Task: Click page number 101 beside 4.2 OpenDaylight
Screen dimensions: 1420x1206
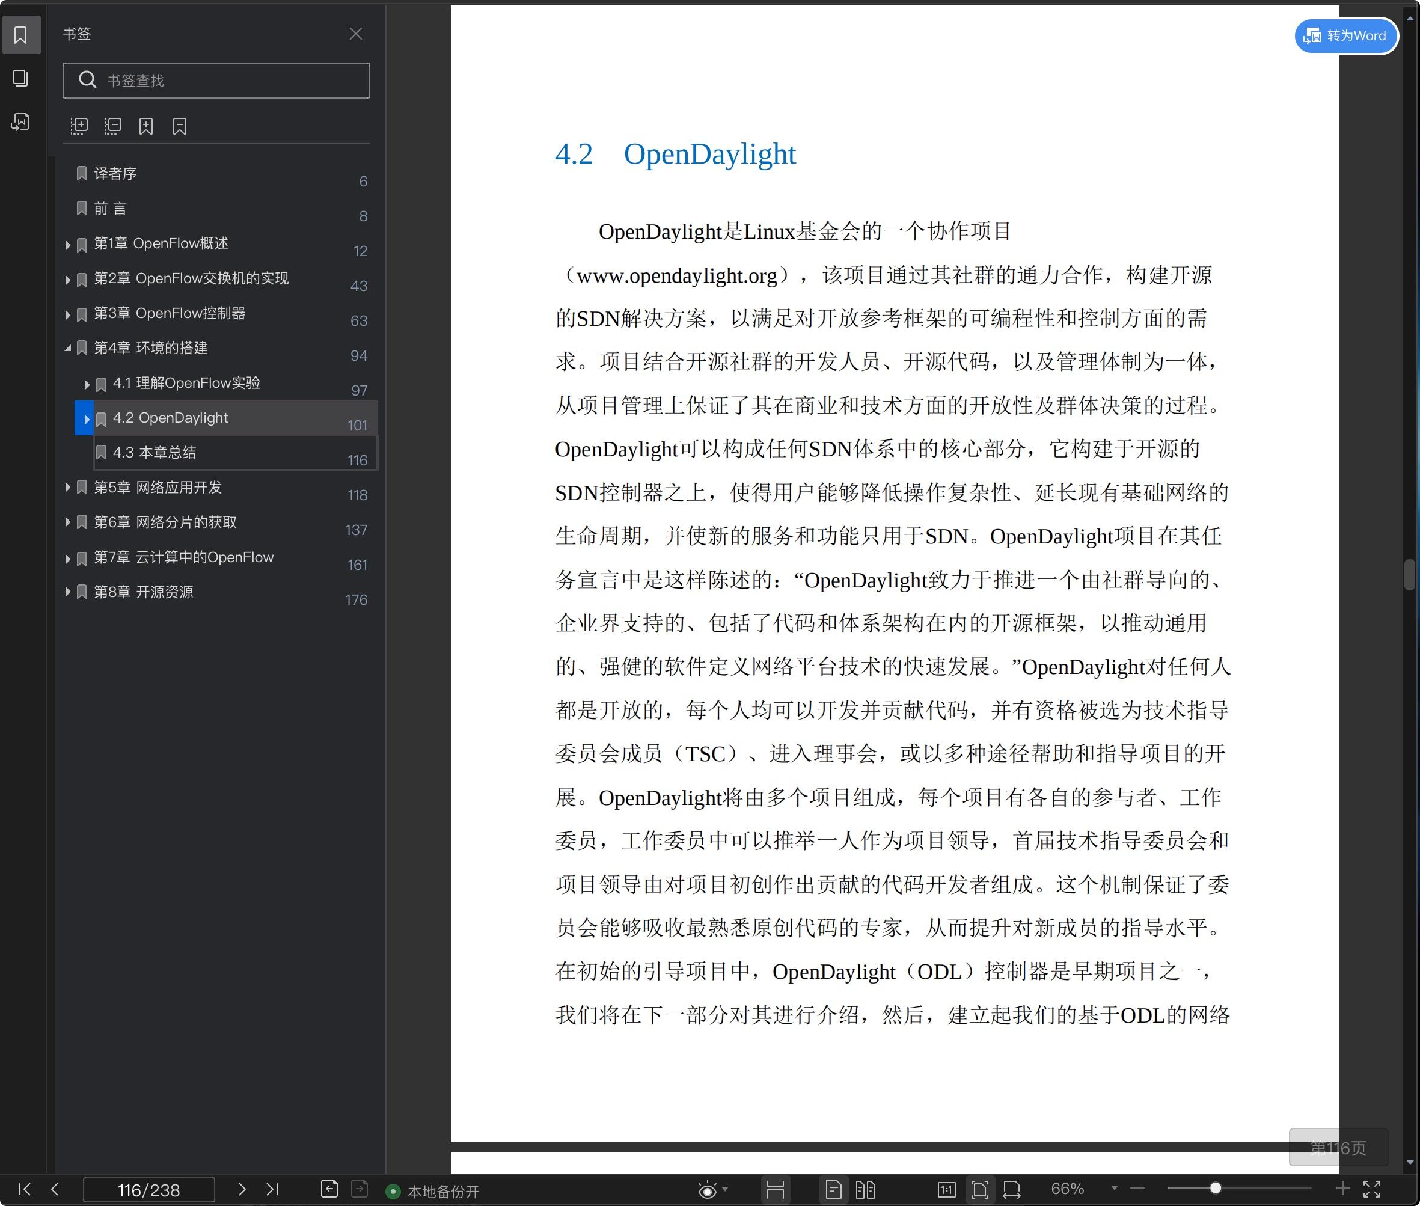Action: click(x=358, y=425)
